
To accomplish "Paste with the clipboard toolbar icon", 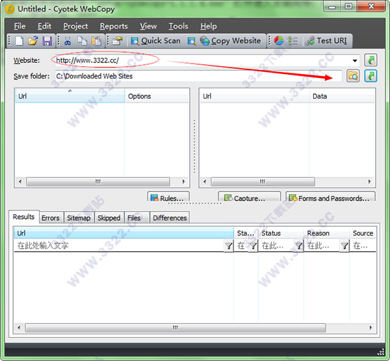I will coord(96,41).
